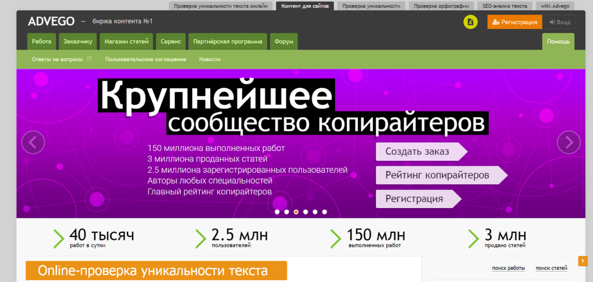Click Рейтинг копирайтеров banner button
This screenshot has width=593, height=282.
(x=441, y=175)
